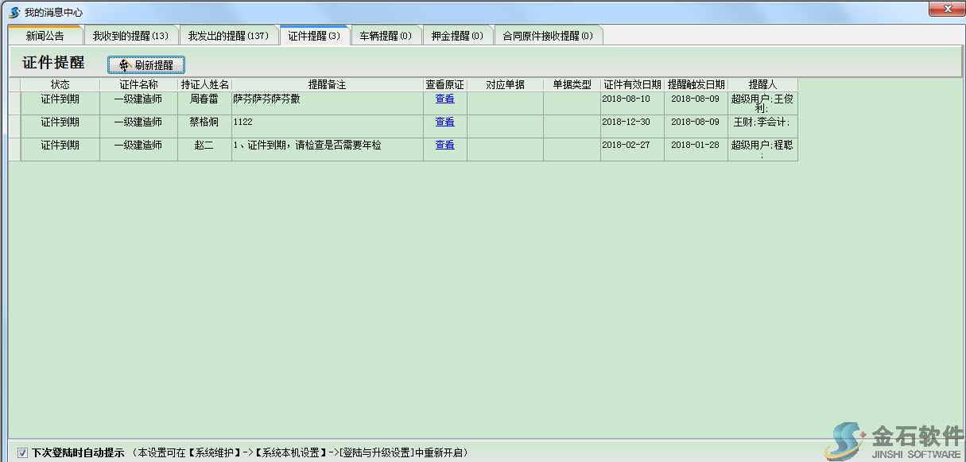This screenshot has height=462, width=966.
Task: Switch to the 新闻公告 tab
Action: coord(44,35)
